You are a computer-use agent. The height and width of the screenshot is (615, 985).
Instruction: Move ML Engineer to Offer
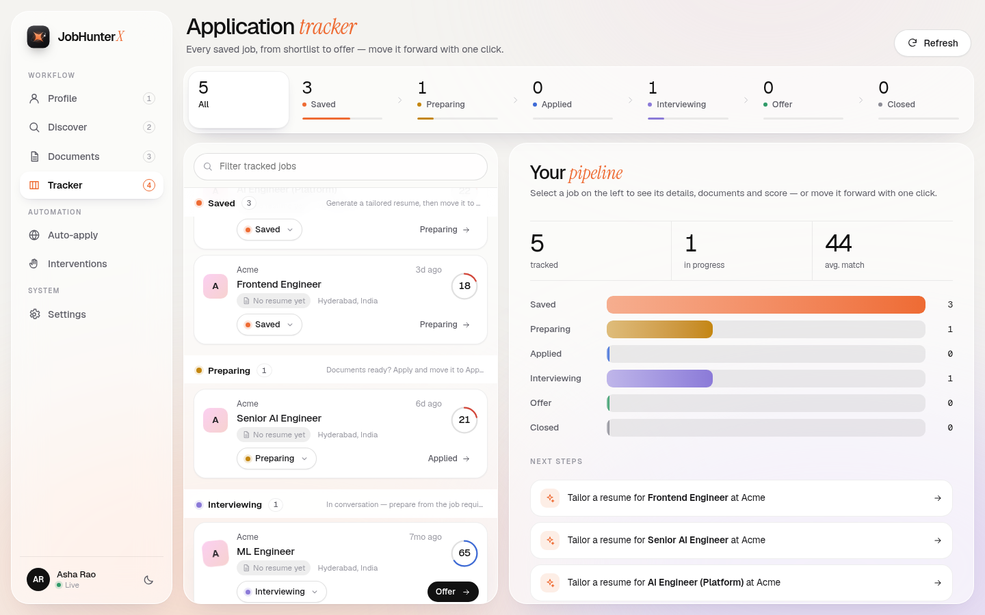[x=453, y=592]
